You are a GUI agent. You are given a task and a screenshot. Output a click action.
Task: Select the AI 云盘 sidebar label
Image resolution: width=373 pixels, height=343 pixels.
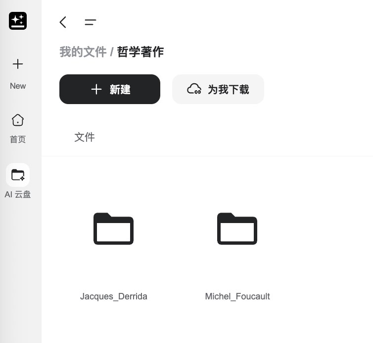tap(18, 194)
